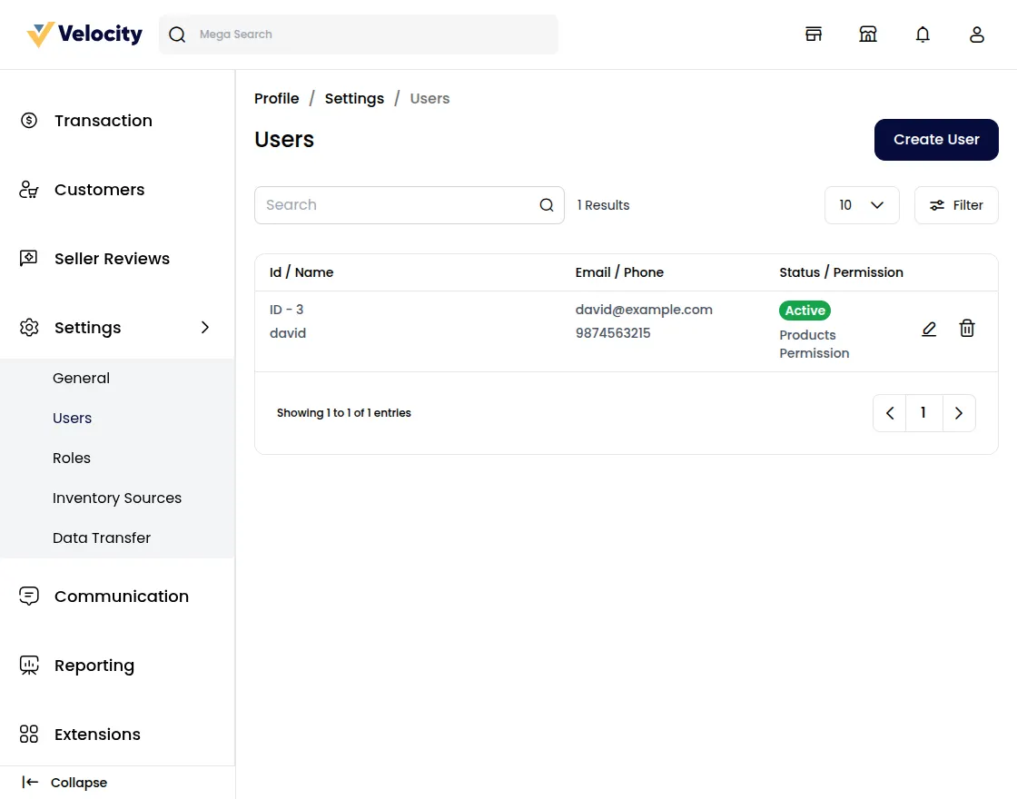Collapse the sidebar navigation
Image resolution: width=1017 pixels, height=799 pixels.
tap(65, 783)
